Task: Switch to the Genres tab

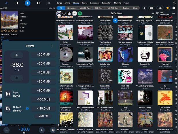Action: point(84,3)
